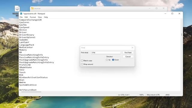192x108 pixels.
Task: Click the LahfSahf text line
Action: pos(24,42)
